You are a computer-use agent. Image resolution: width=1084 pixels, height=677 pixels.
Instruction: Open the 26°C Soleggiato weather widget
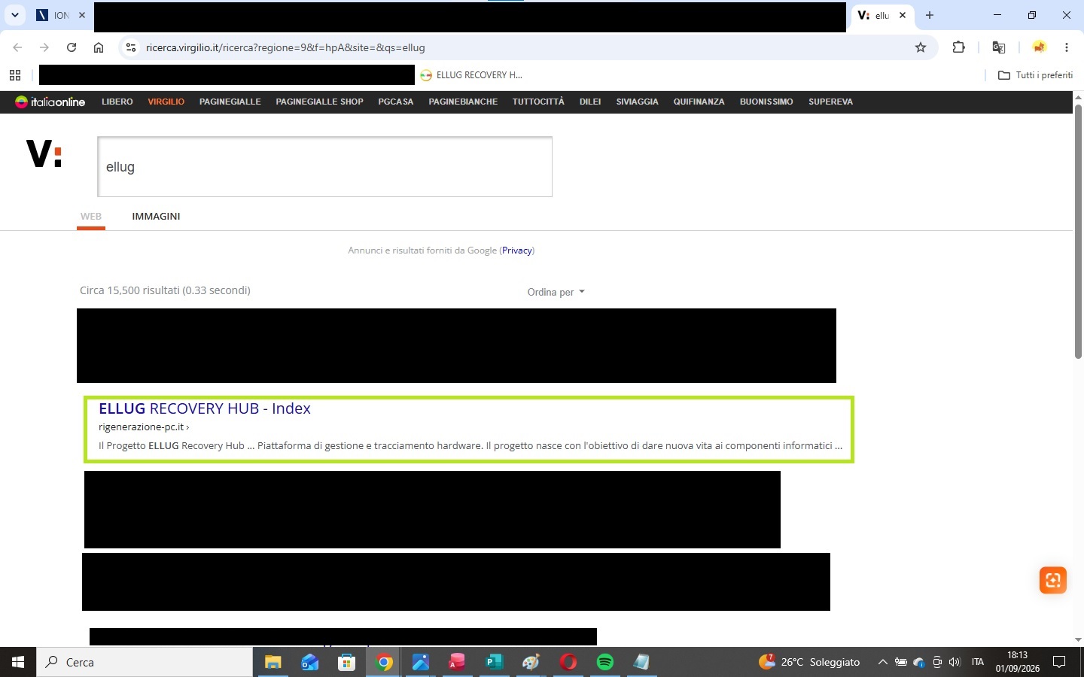809,662
